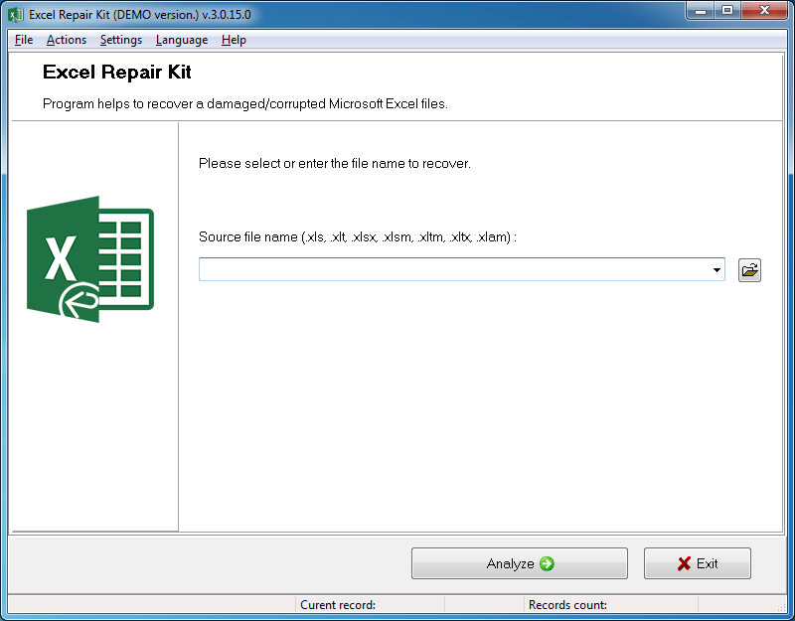The height and width of the screenshot is (621, 795).
Task: Click the Excel app icon in title bar
Action: [x=16, y=15]
